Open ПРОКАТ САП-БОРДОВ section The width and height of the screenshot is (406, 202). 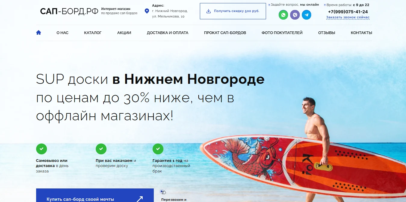click(225, 33)
